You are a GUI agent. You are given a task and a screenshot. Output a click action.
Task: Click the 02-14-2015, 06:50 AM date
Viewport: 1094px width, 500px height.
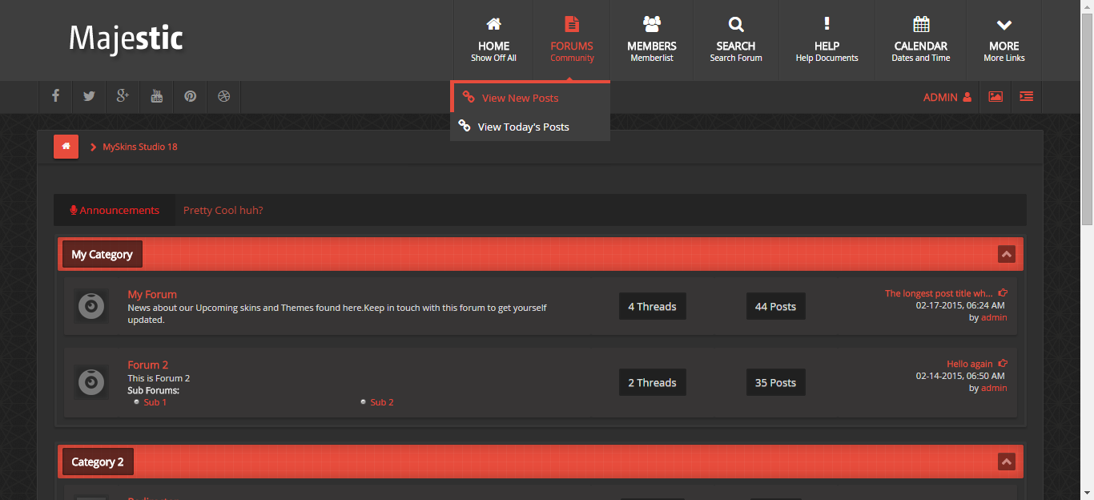(x=960, y=376)
